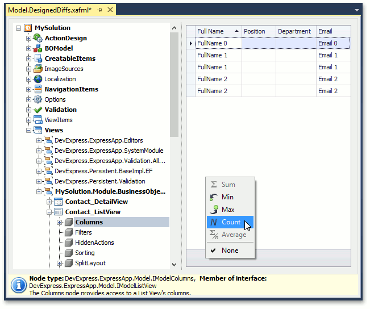This screenshot has height=309, width=370.
Task: Click the ActionDesign node icon
Action: [38, 38]
